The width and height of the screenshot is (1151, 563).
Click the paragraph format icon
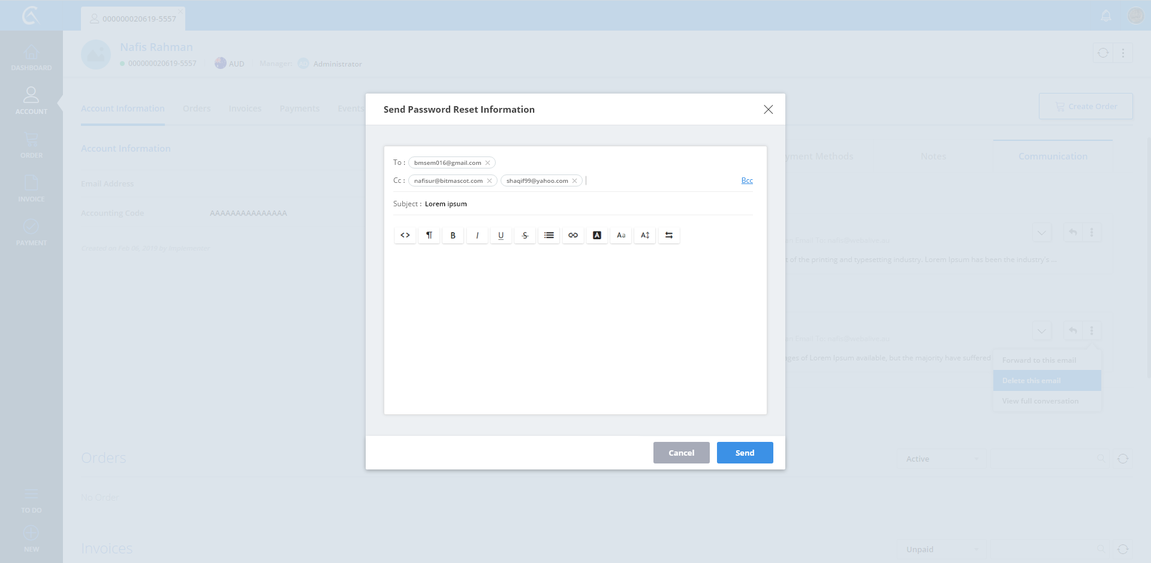tap(429, 235)
